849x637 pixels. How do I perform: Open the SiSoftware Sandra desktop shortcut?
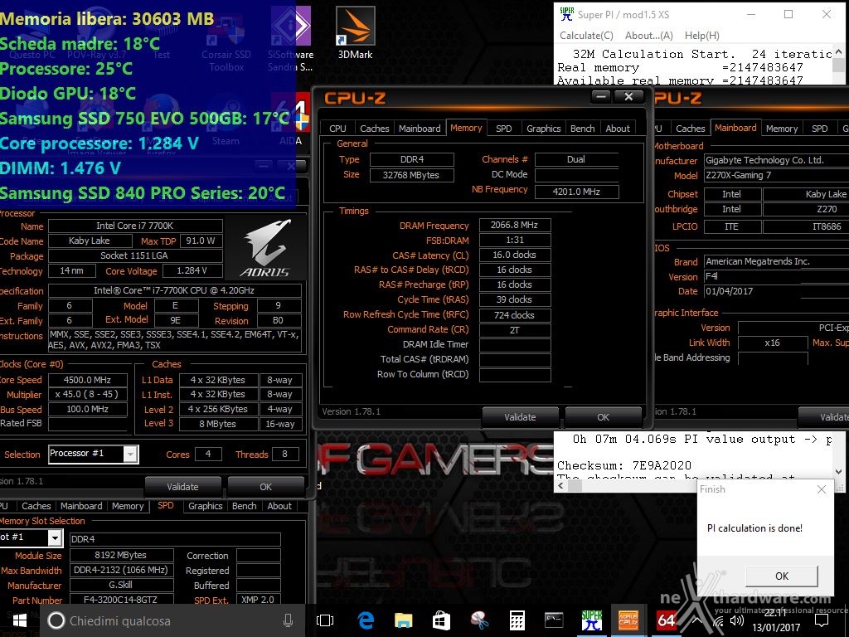[290, 38]
